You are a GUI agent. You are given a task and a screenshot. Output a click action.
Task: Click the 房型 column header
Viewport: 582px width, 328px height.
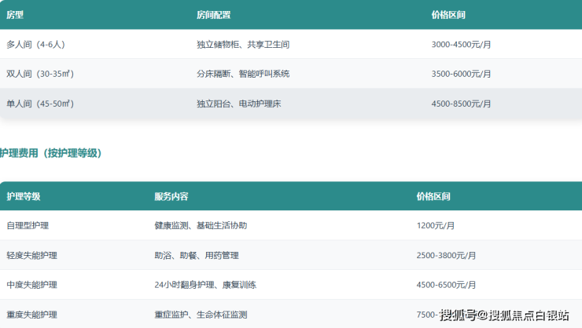15,15
